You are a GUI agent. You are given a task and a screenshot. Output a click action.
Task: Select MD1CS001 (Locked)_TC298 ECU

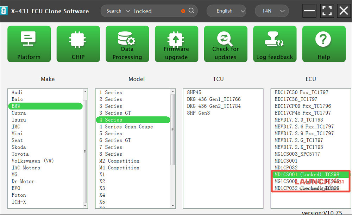pos(311,175)
